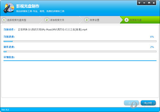Go to step 3 刻录设置
Screen dimensions: 160x112
[101, 20]
